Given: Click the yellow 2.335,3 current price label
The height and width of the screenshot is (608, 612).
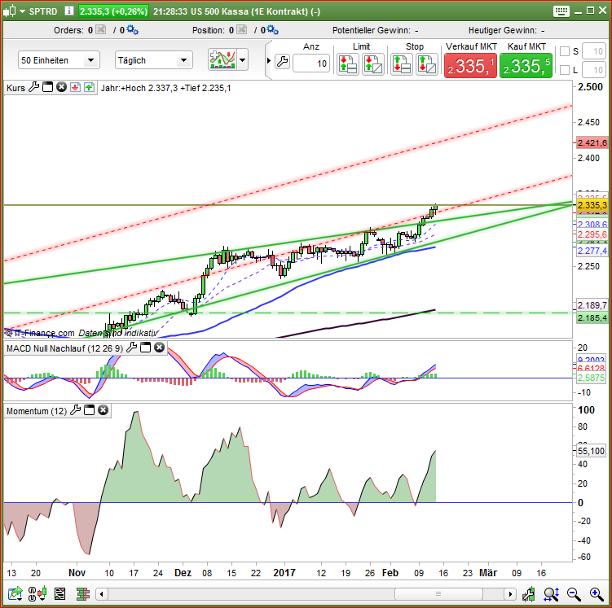Looking at the screenshot, I should (x=592, y=205).
